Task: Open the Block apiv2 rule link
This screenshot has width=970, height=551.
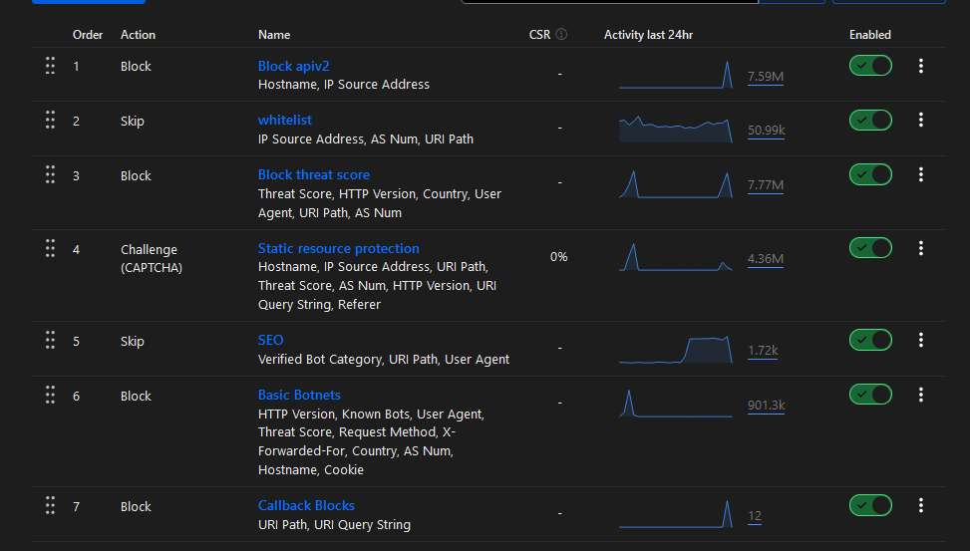Action: click(x=293, y=66)
